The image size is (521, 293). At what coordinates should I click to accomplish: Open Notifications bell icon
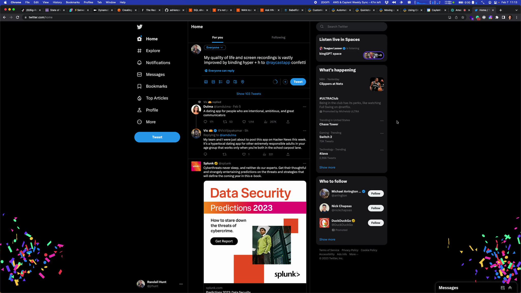[x=139, y=63]
